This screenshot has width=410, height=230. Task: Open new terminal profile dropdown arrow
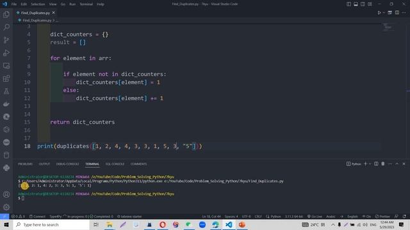tap(370, 164)
